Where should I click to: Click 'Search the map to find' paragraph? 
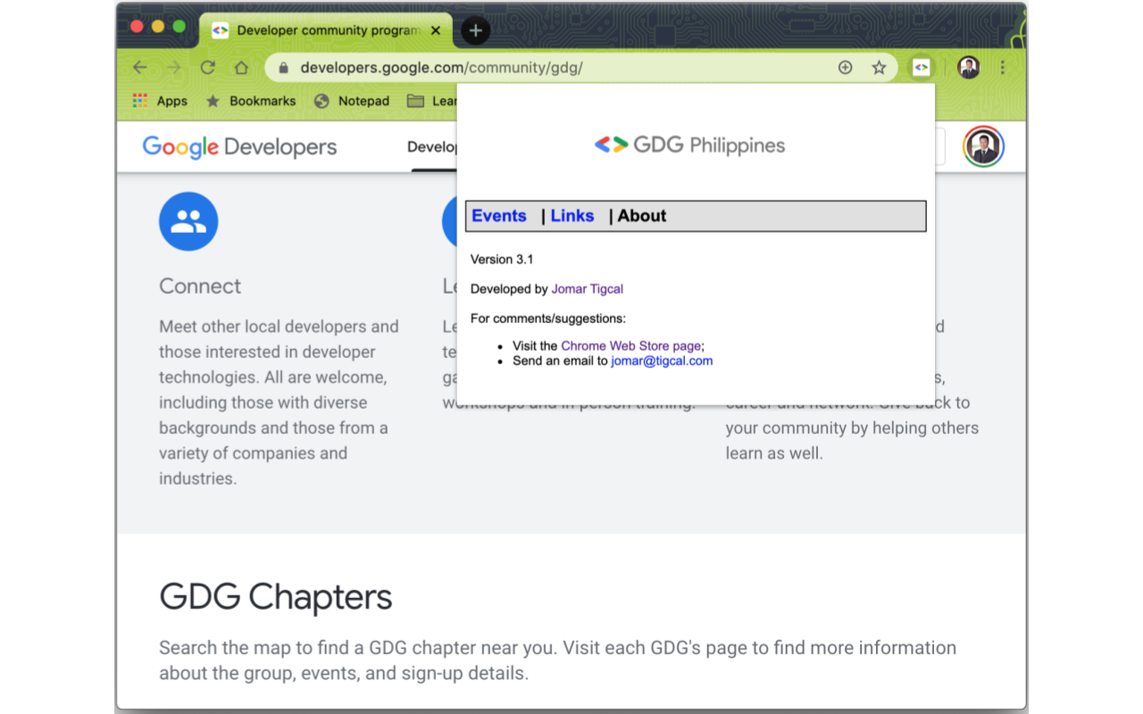[558, 660]
